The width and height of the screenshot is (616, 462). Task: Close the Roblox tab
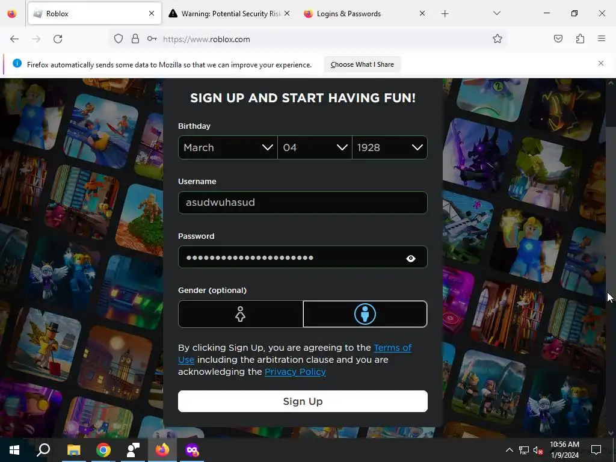point(152,14)
